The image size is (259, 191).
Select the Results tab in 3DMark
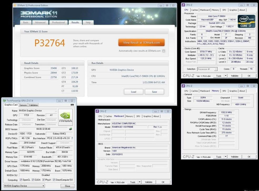click(75, 22)
